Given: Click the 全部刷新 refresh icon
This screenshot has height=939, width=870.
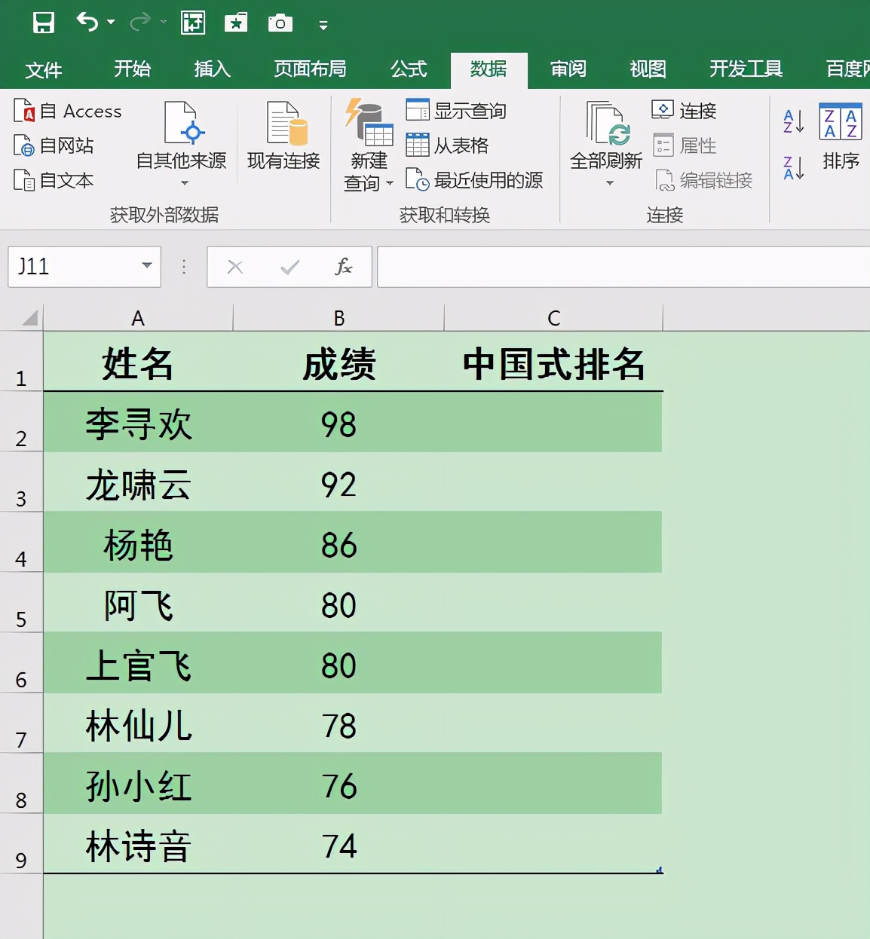Looking at the screenshot, I should (x=608, y=123).
